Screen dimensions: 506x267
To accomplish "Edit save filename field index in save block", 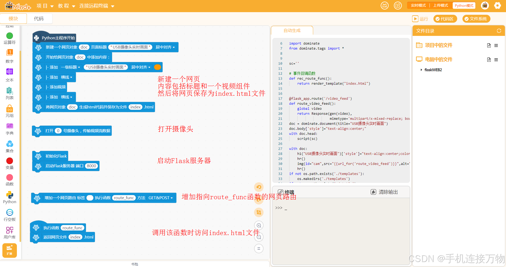I will coord(136,107).
